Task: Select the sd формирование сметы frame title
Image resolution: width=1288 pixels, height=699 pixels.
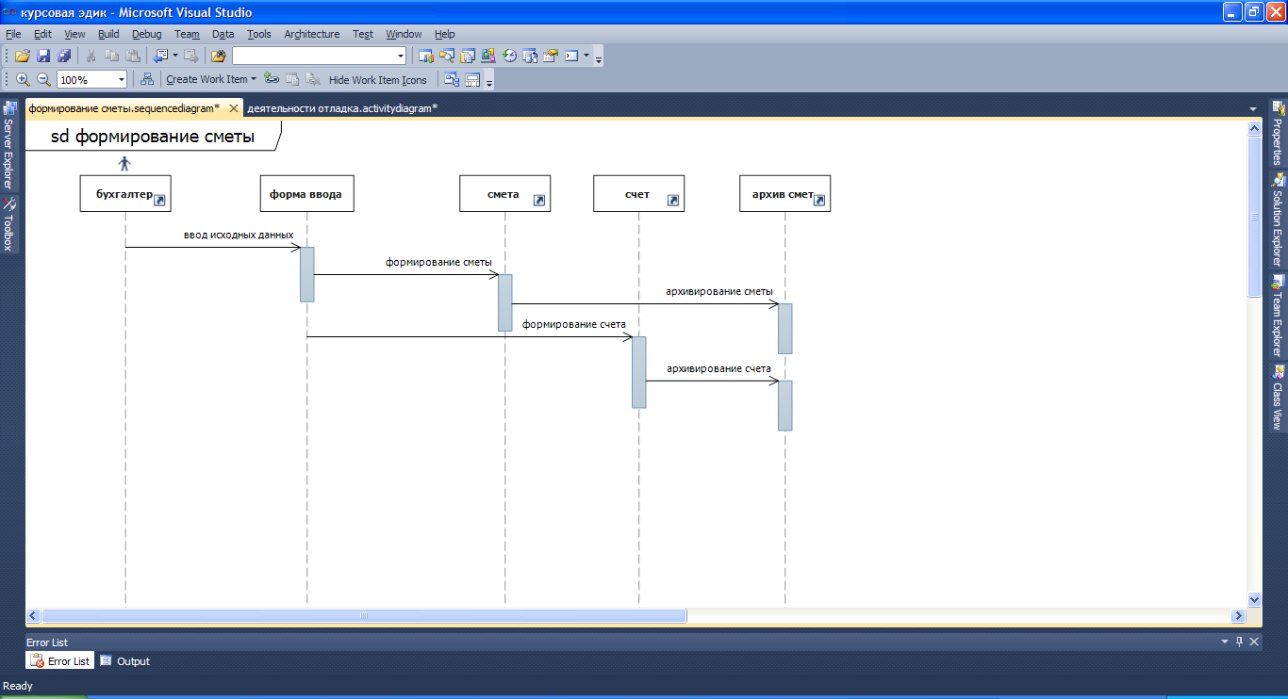Action: tap(153, 137)
